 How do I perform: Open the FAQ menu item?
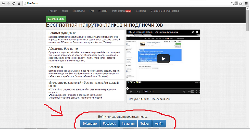[92, 11]
